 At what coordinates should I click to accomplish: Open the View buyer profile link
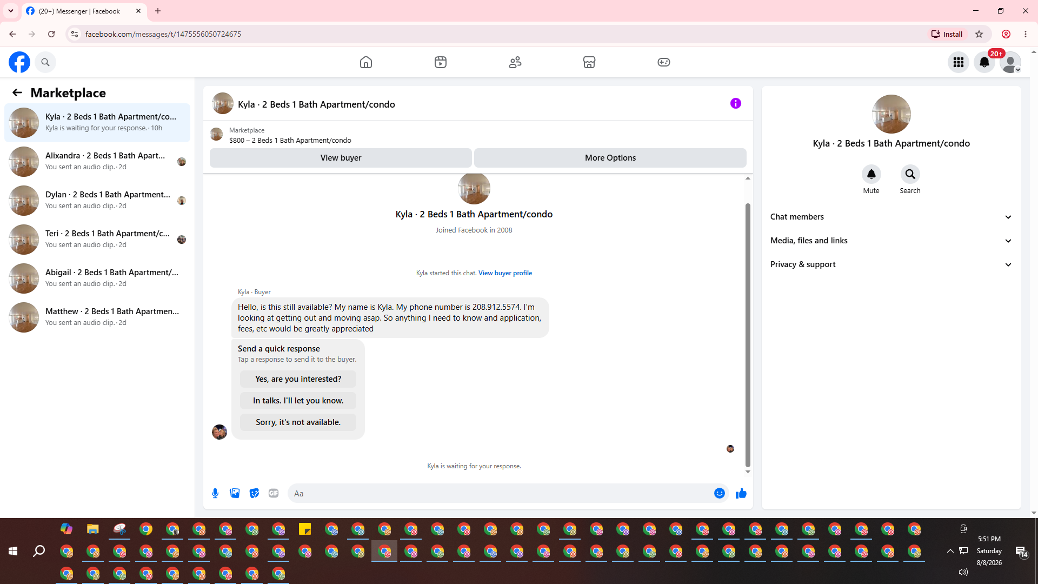click(505, 273)
